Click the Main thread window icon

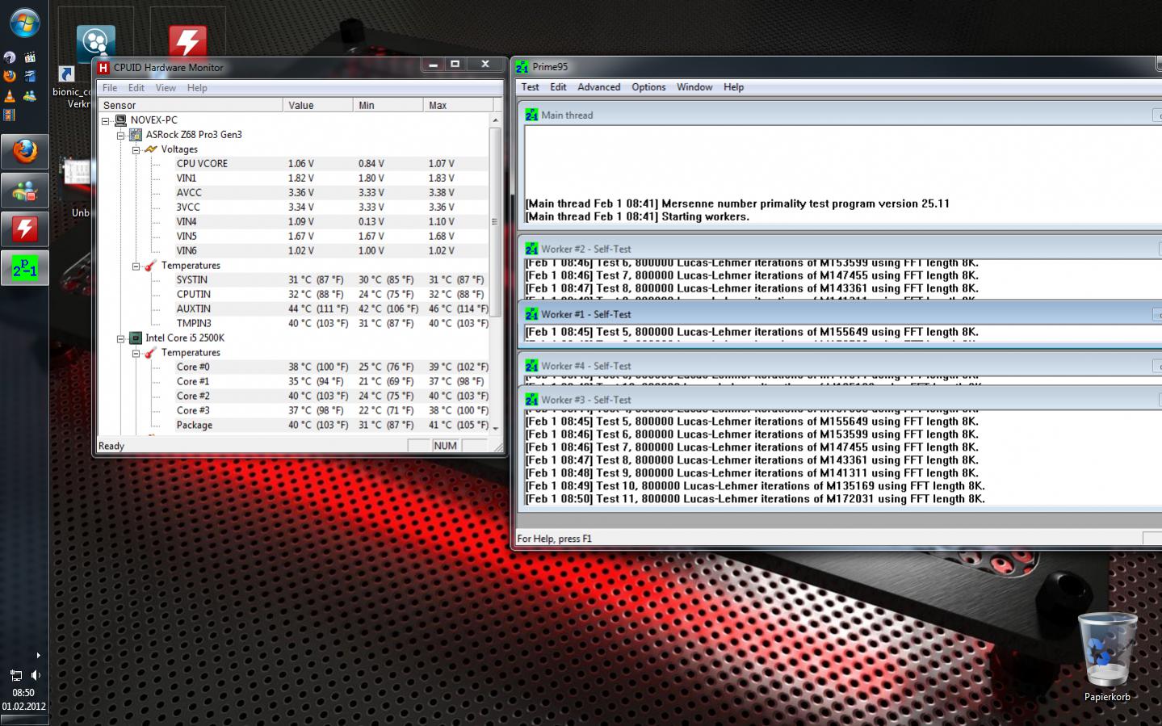coord(531,115)
